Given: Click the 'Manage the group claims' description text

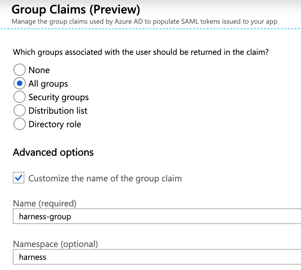Looking at the screenshot, I should pos(144,22).
